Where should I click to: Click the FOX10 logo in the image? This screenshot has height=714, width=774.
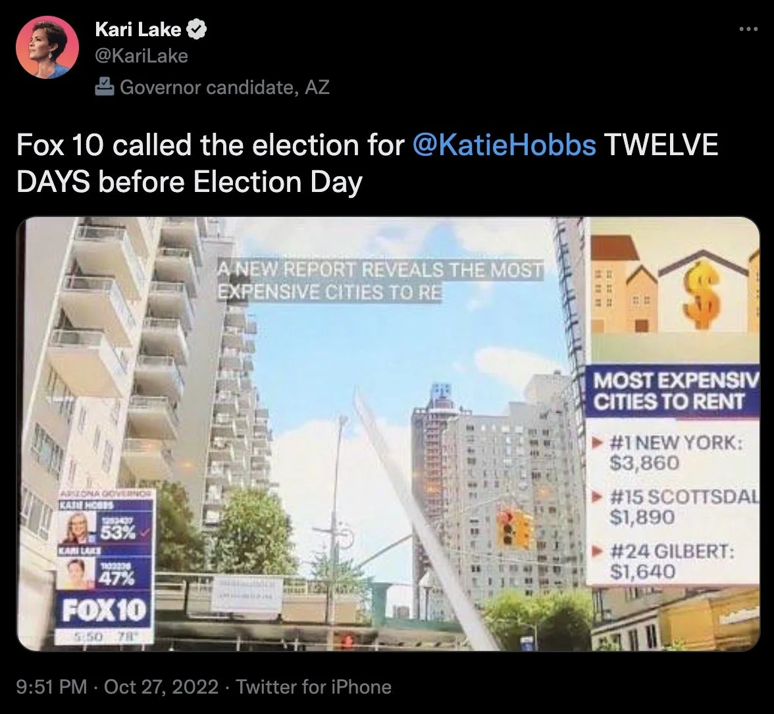[104, 610]
